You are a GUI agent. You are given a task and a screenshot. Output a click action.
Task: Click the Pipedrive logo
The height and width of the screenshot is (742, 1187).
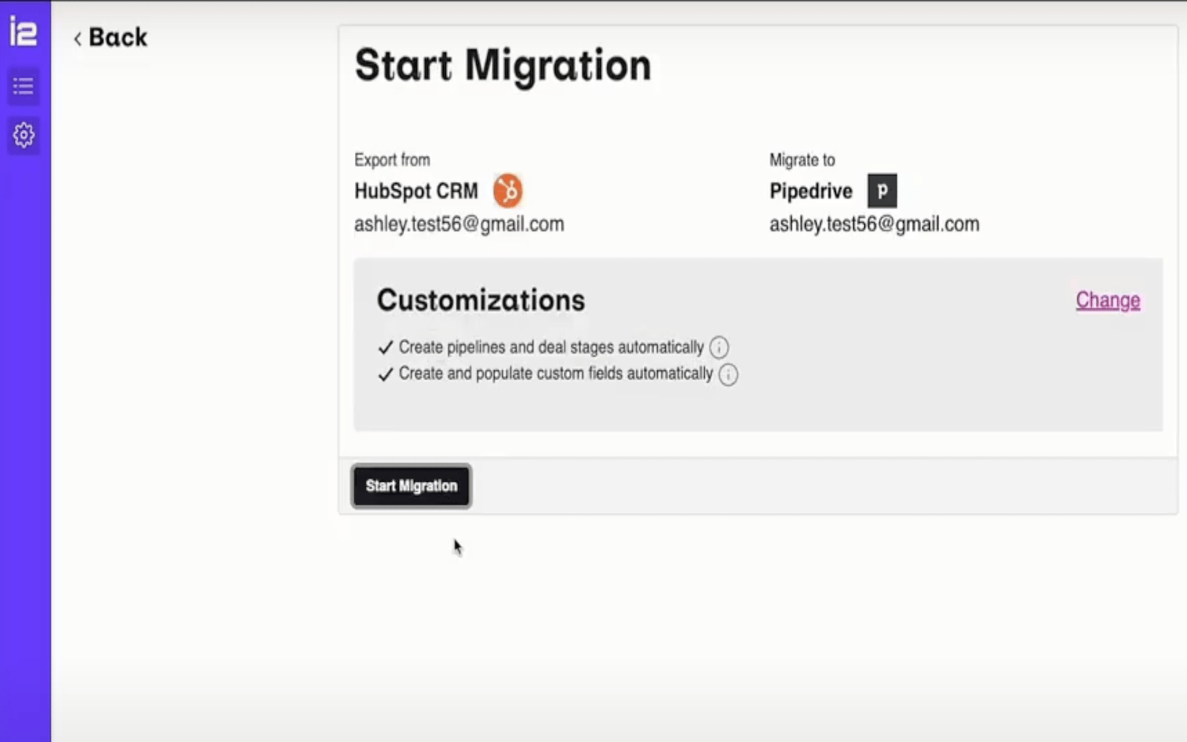pyautogui.click(x=883, y=190)
